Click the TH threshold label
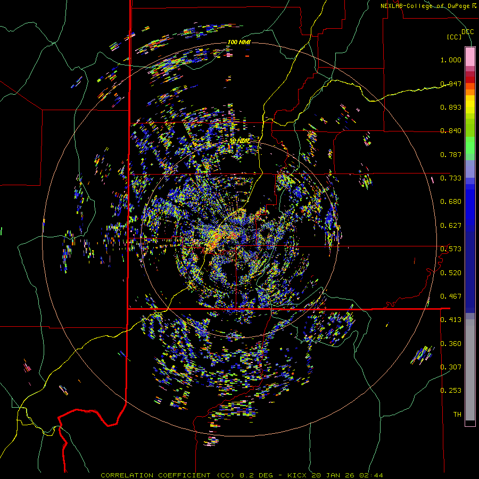 [x=457, y=415]
